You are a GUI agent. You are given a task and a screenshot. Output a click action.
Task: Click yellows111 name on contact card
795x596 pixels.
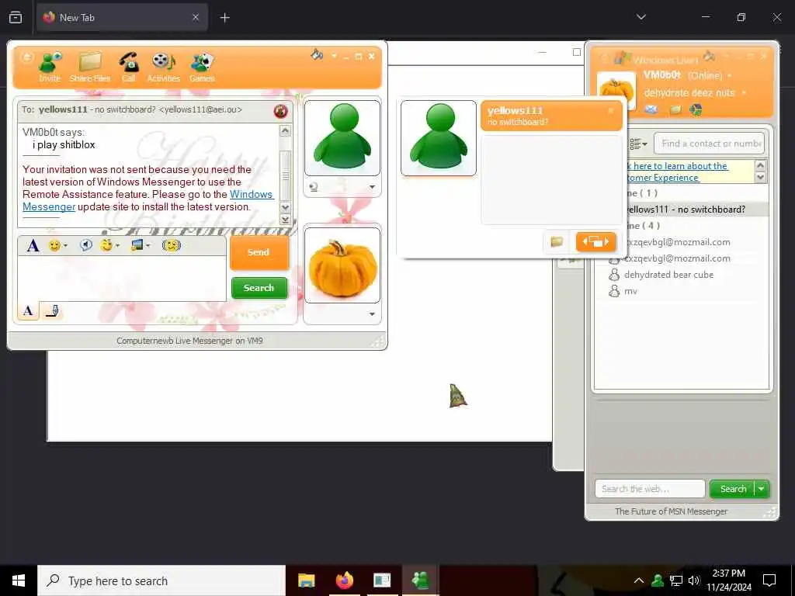click(516, 110)
